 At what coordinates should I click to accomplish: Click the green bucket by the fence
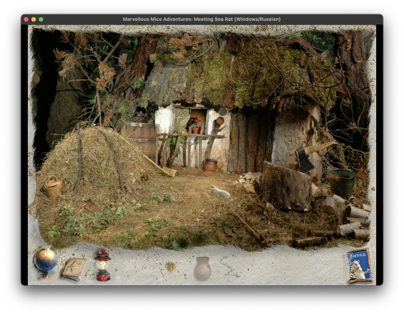(342, 182)
